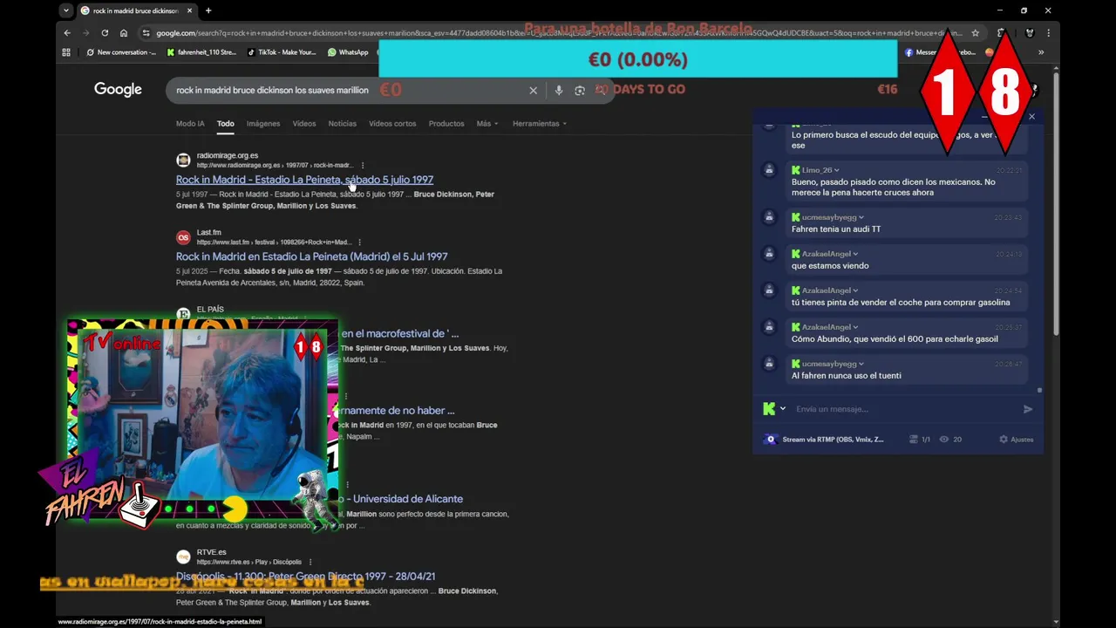Open chat Ajustes settings gear

[1017, 440]
